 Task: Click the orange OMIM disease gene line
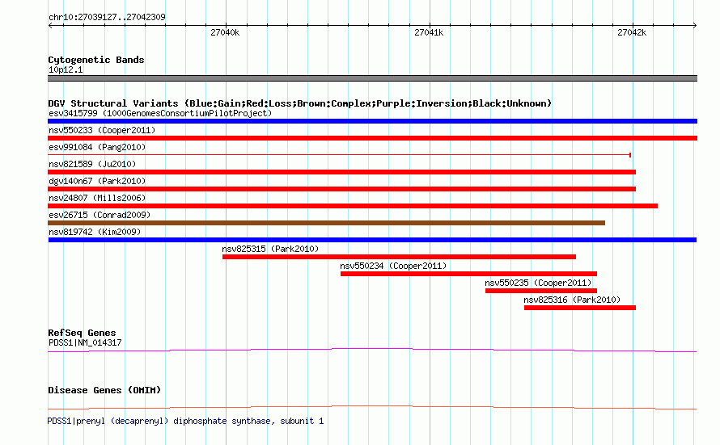372,407
